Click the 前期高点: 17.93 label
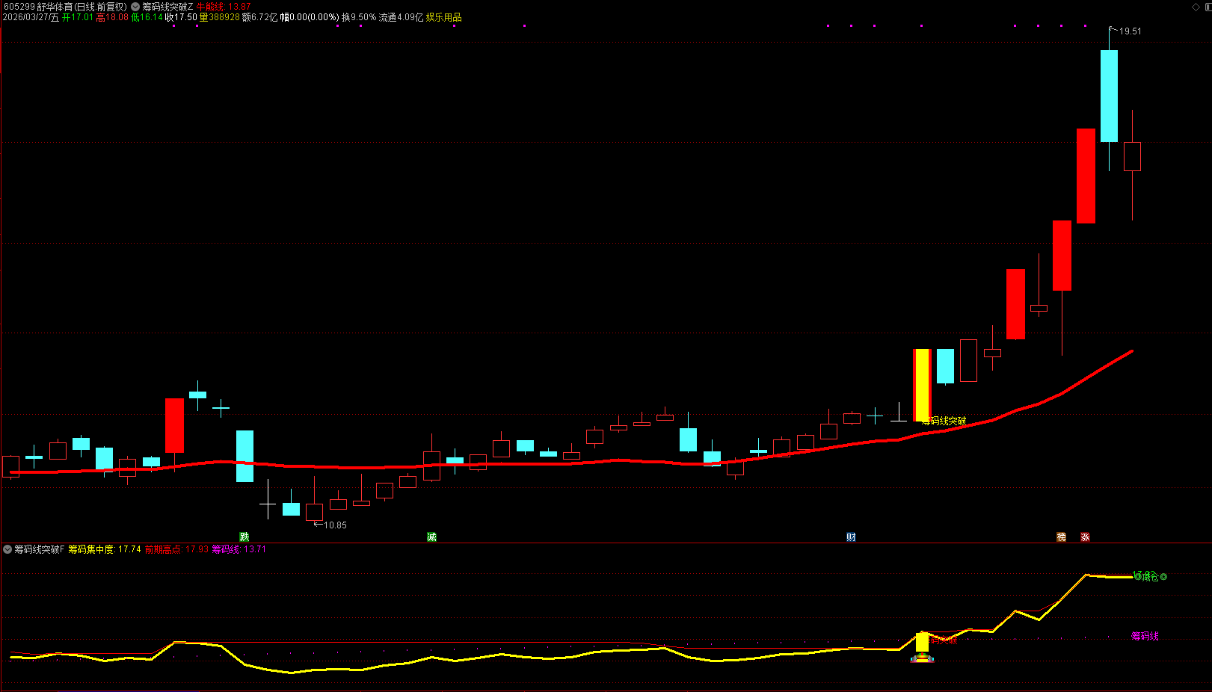The height and width of the screenshot is (692, 1212). [176, 549]
